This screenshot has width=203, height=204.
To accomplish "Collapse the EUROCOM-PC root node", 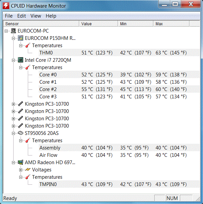I will point(6,31).
